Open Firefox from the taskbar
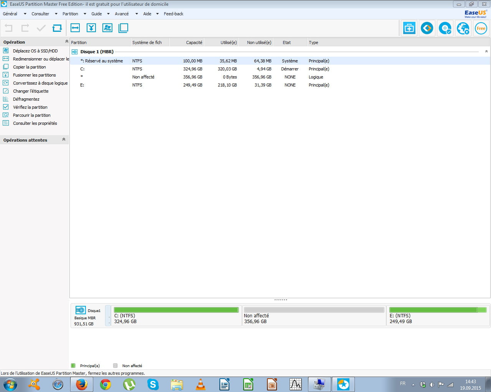The width and height of the screenshot is (491, 392). 81,384
